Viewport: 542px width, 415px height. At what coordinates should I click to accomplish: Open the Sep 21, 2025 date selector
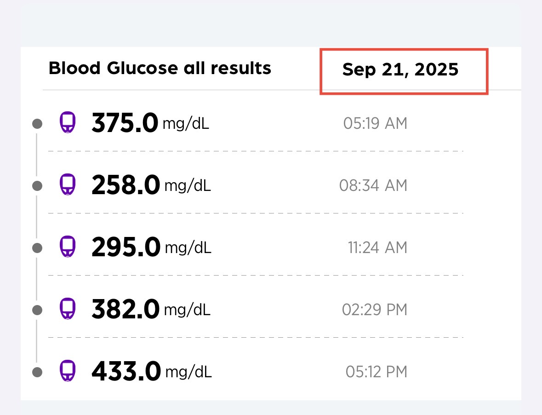[400, 70]
